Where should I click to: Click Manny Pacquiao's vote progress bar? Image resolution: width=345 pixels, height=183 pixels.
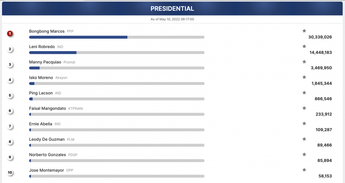[117, 68]
